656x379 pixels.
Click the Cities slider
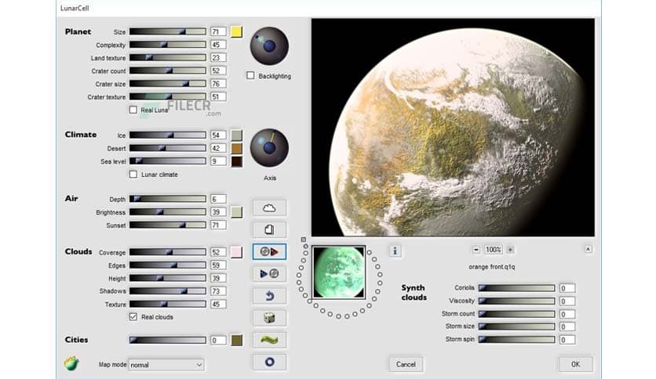click(168, 340)
